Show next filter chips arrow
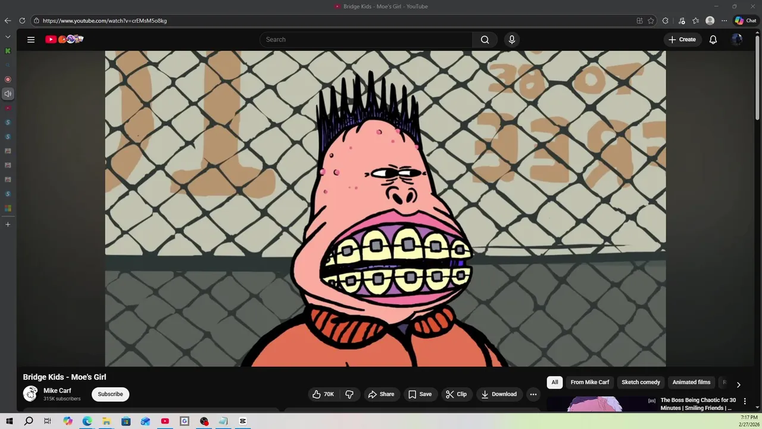Viewport: 762px width, 429px height. coord(738,384)
